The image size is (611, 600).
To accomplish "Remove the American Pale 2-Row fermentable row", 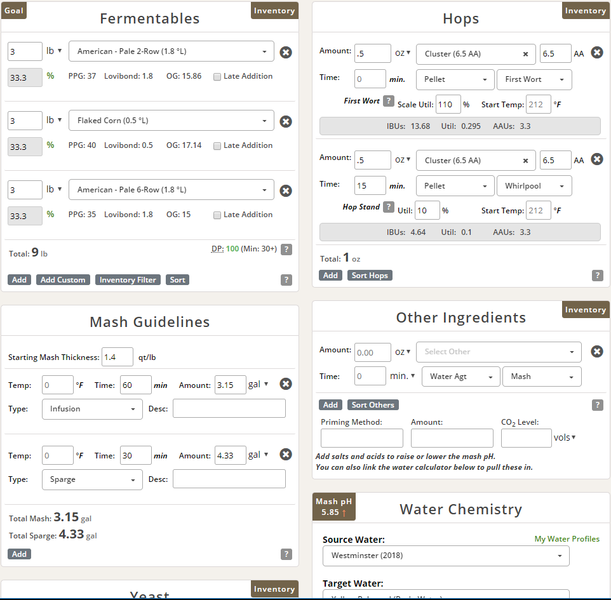I will pos(286,52).
